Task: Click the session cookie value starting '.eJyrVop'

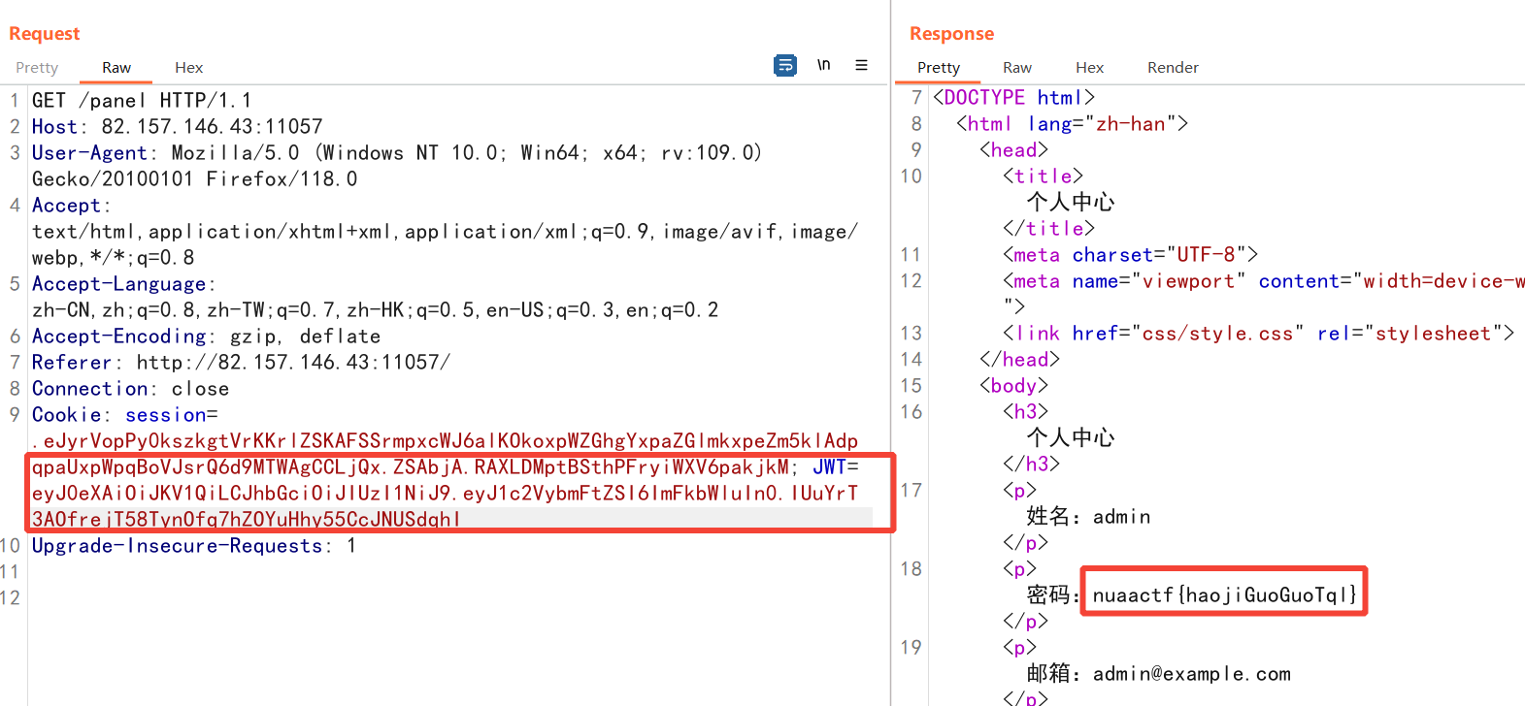Action: (x=445, y=441)
